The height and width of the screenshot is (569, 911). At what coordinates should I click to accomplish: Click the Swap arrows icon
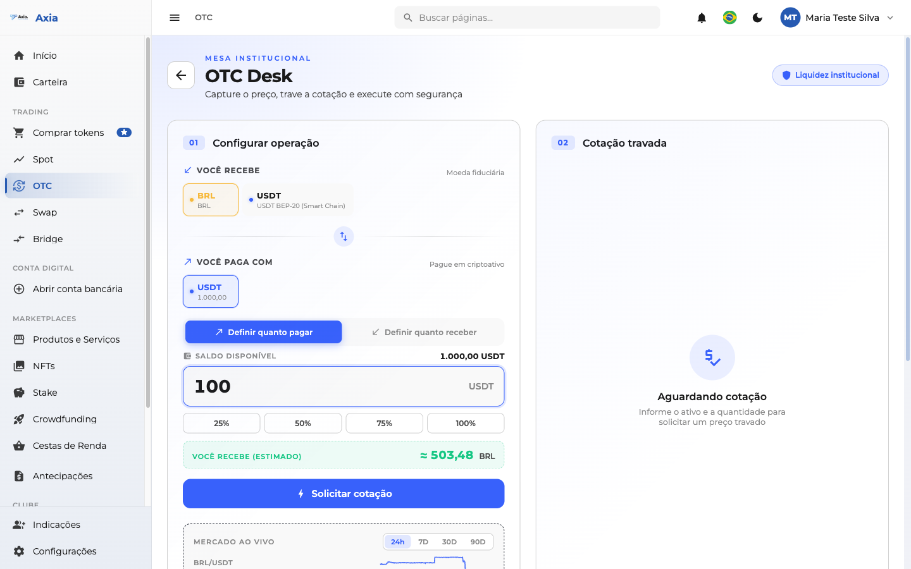coord(19,212)
